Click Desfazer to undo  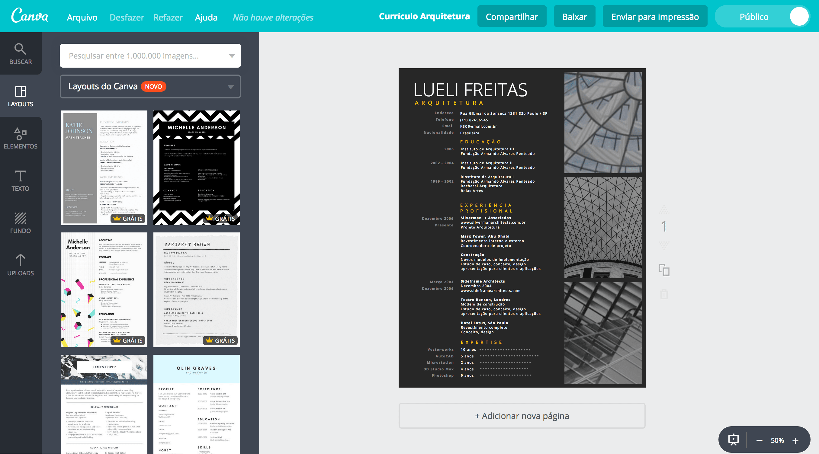point(127,17)
